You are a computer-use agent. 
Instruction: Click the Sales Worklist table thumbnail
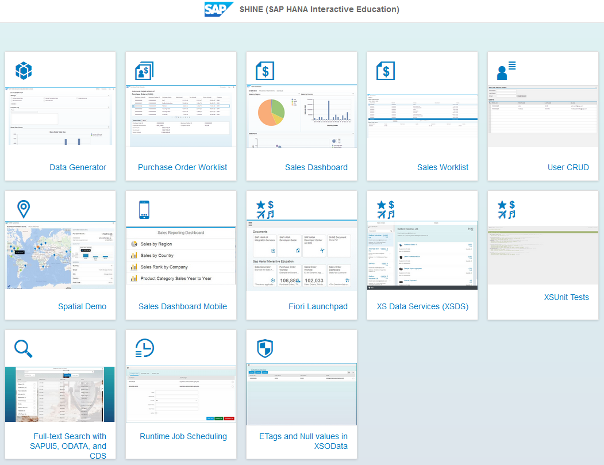click(x=422, y=116)
